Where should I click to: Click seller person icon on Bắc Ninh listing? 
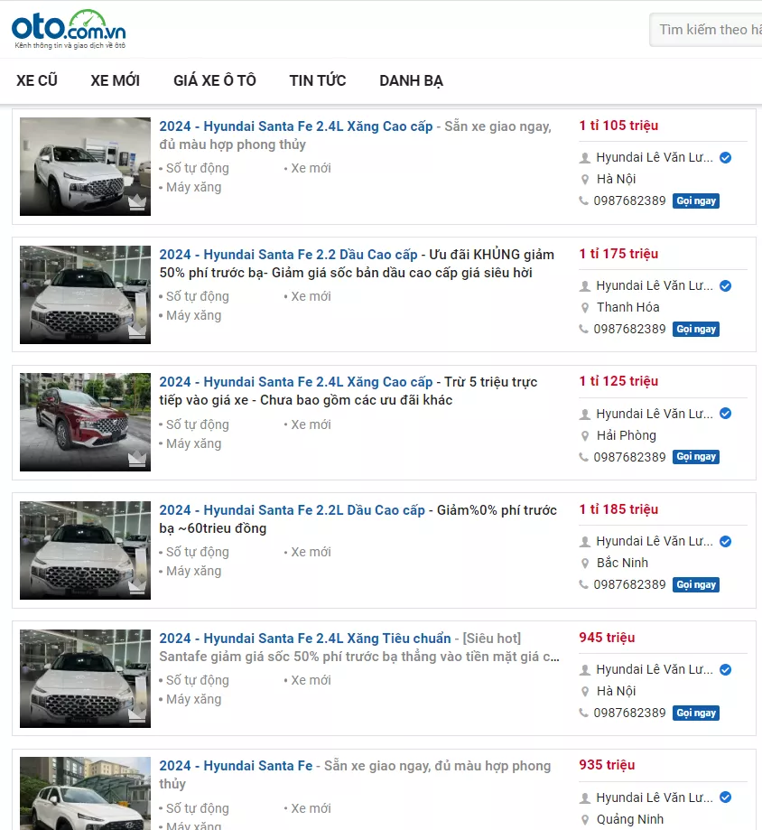(x=585, y=542)
